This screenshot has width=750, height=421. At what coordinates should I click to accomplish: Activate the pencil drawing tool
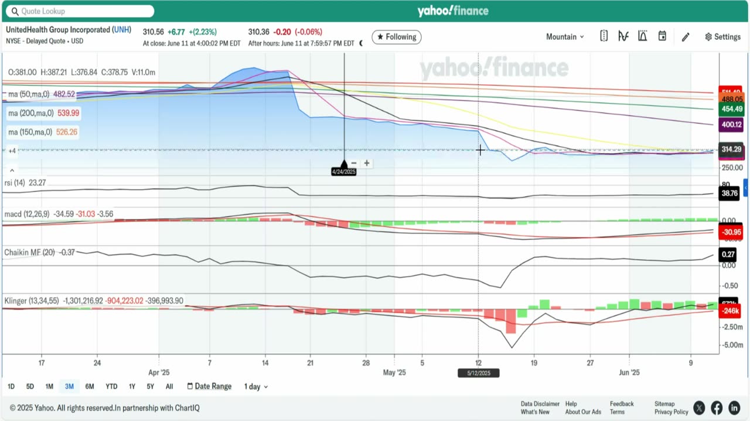686,37
